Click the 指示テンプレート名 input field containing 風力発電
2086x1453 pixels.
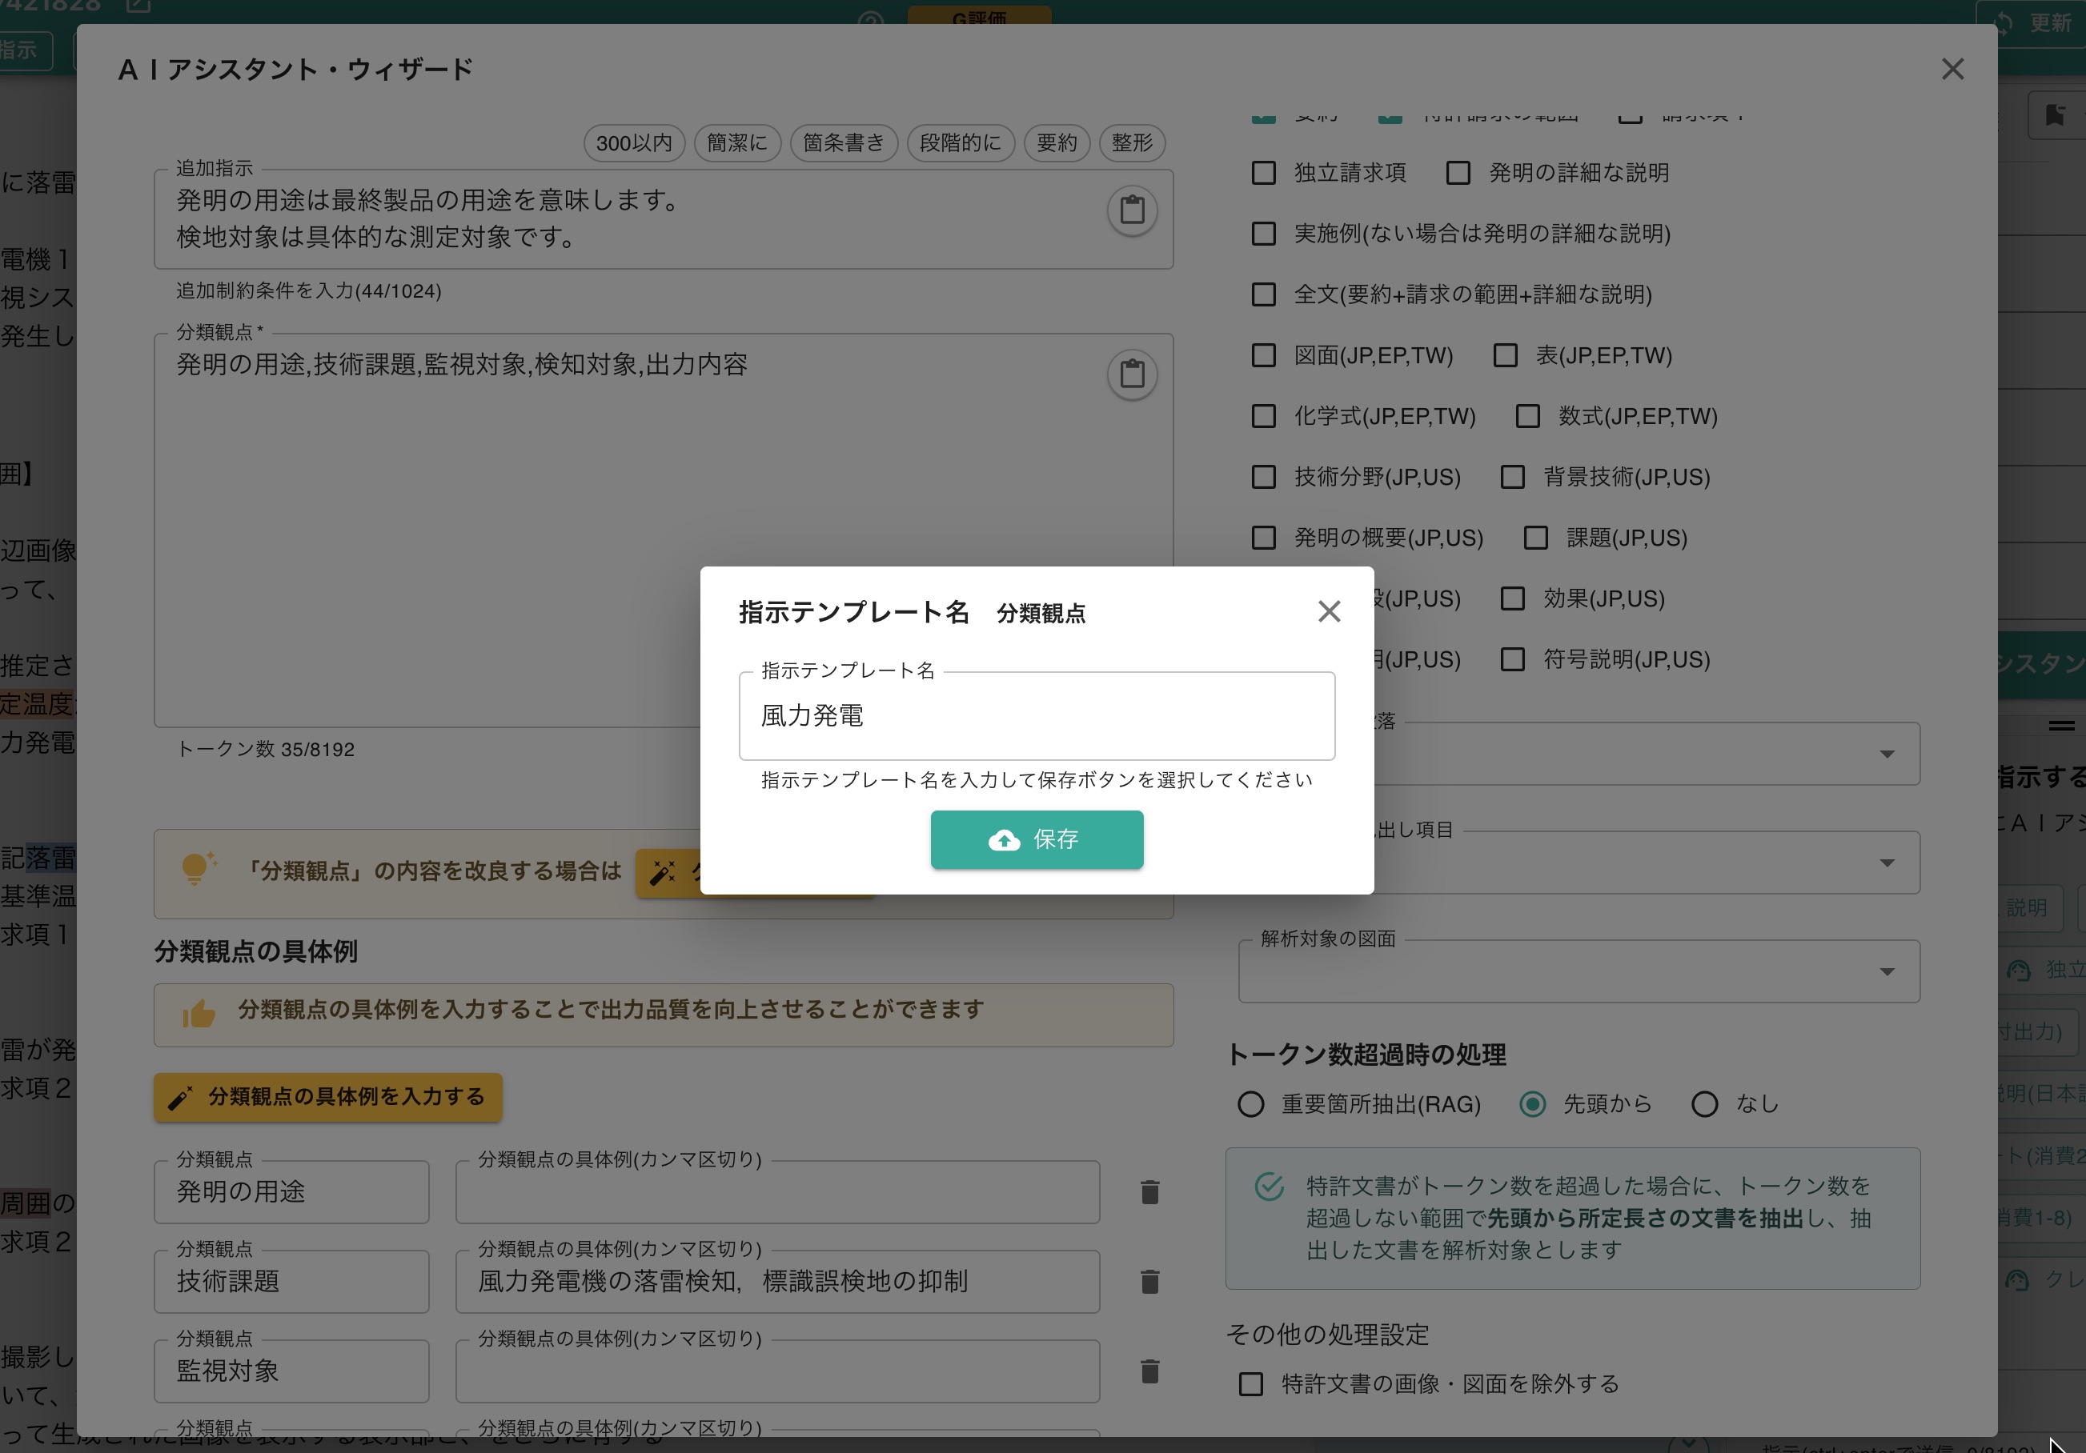(x=1037, y=715)
